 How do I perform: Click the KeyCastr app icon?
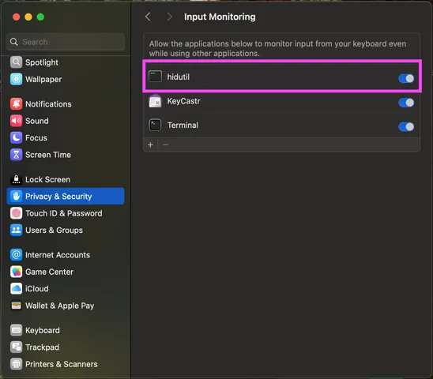coord(155,101)
